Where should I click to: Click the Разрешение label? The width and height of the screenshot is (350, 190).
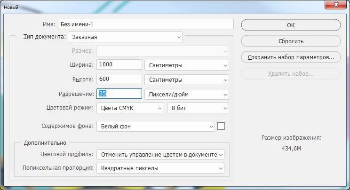(x=76, y=94)
